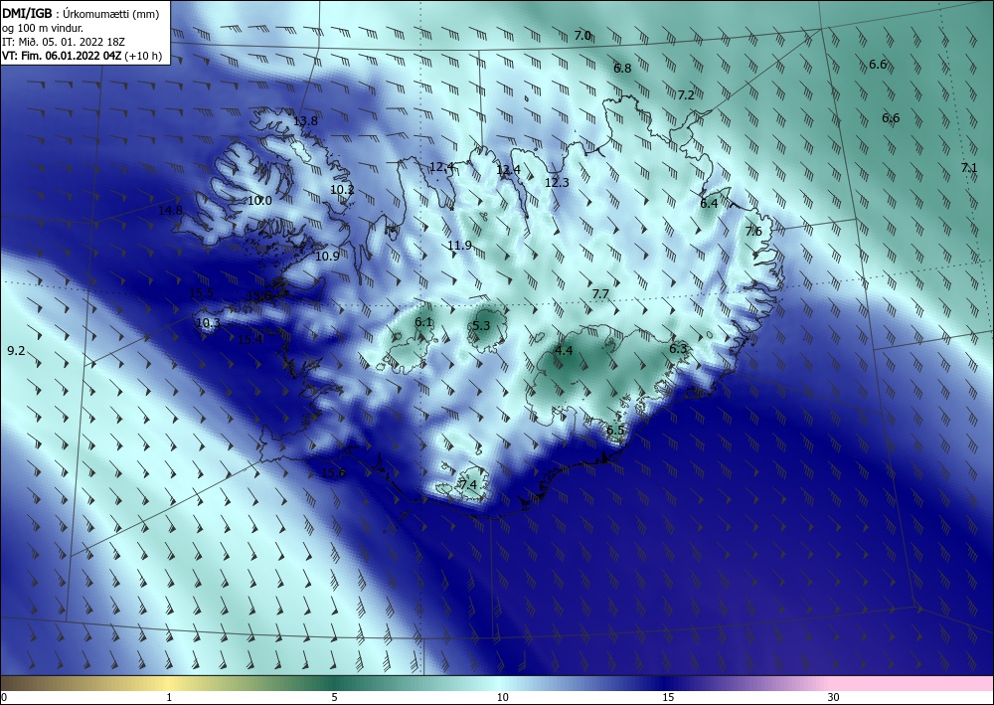Click the '5' tick on the color scale
Image resolution: width=994 pixels, height=705 pixels.
coord(334,697)
